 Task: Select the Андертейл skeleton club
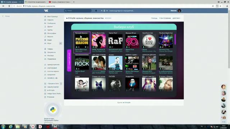132,85
